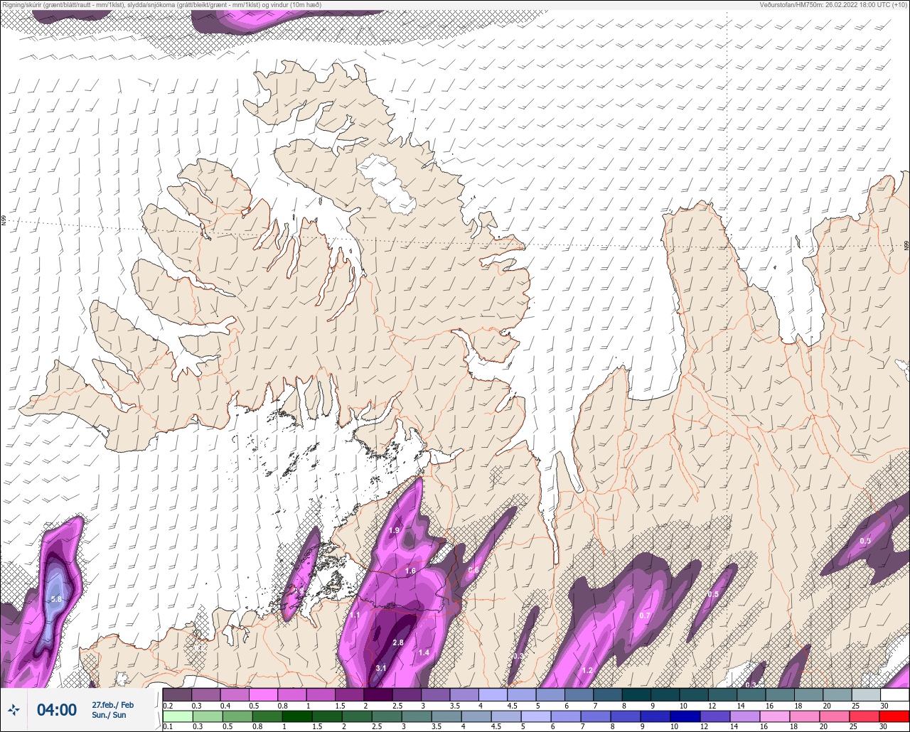
Task: Click the '27.feb./ Feb' date text
Action: (x=112, y=704)
